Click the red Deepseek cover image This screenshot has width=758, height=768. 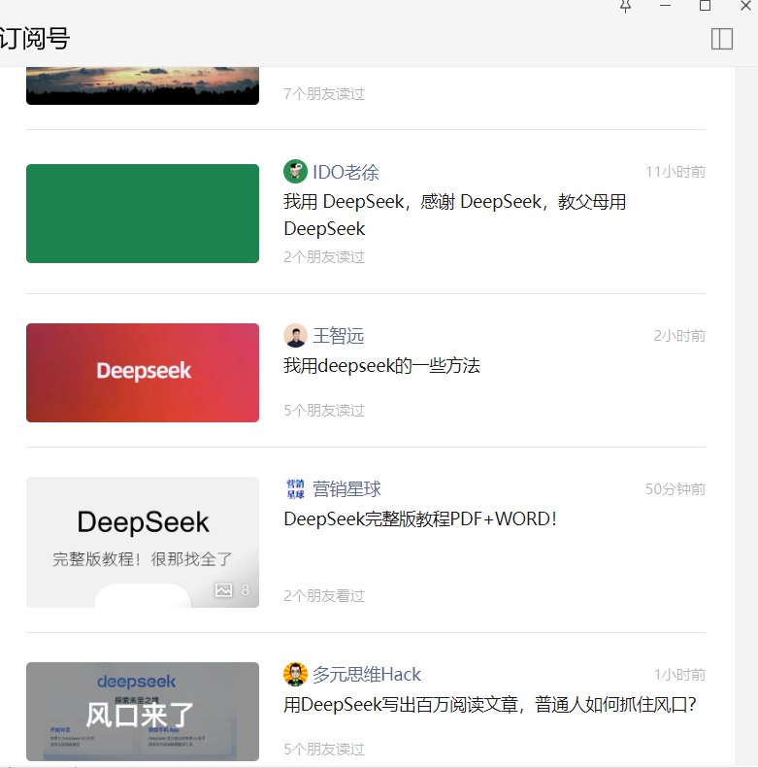[x=143, y=373]
